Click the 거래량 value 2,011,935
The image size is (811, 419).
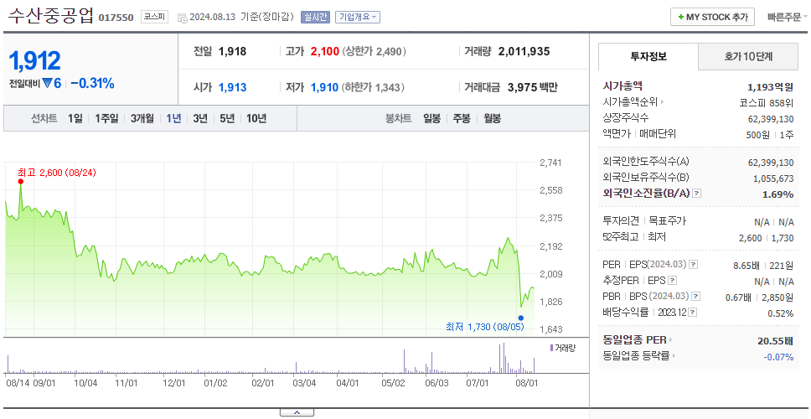tap(524, 51)
